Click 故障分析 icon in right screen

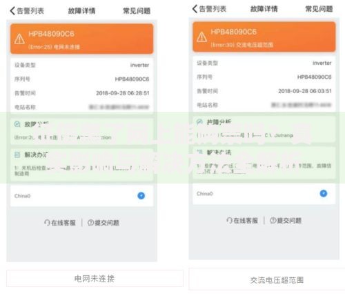pyautogui.click(x=199, y=122)
